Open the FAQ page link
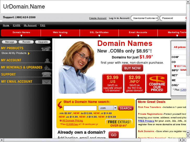 [x=43, y=25]
